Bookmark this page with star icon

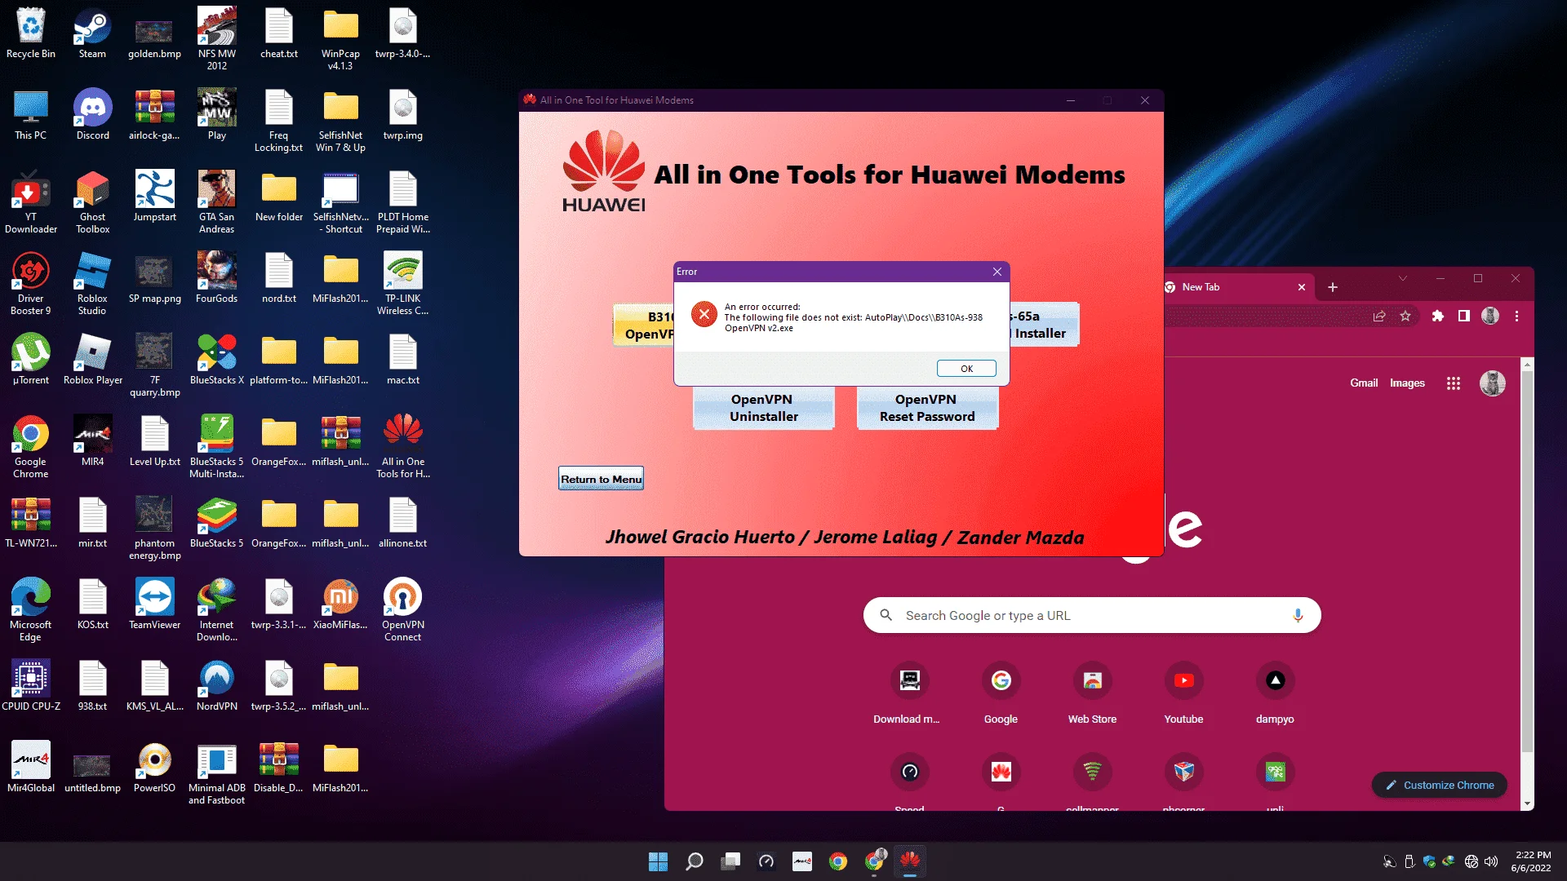(x=1405, y=316)
